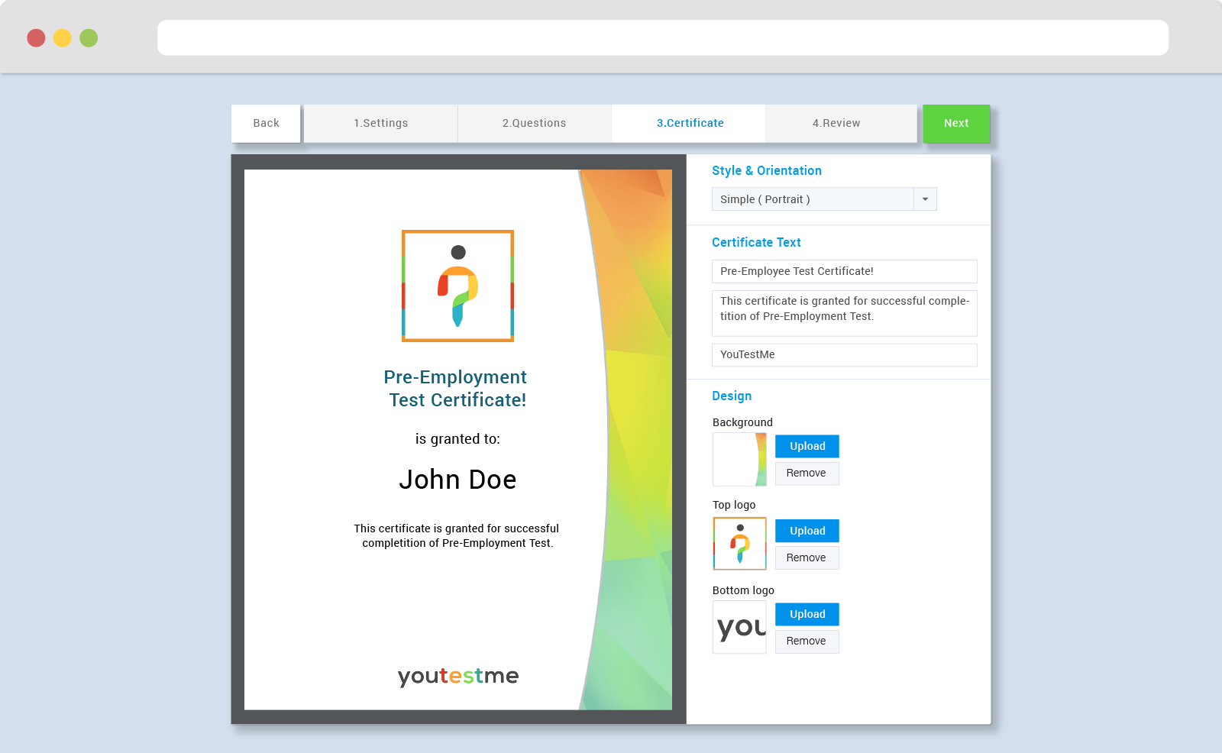The height and width of the screenshot is (753, 1222).
Task: Click the Top logo question-mark thumbnail
Action: click(739, 544)
